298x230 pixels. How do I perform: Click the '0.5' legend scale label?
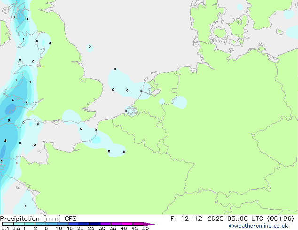coord(16,228)
